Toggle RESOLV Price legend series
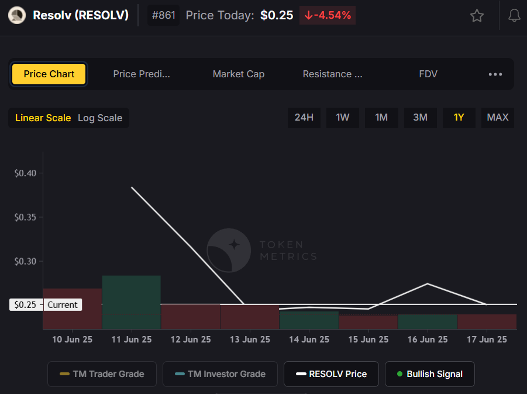Screen dimensions: 527x394 pyautogui.click(x=331, y=374)
